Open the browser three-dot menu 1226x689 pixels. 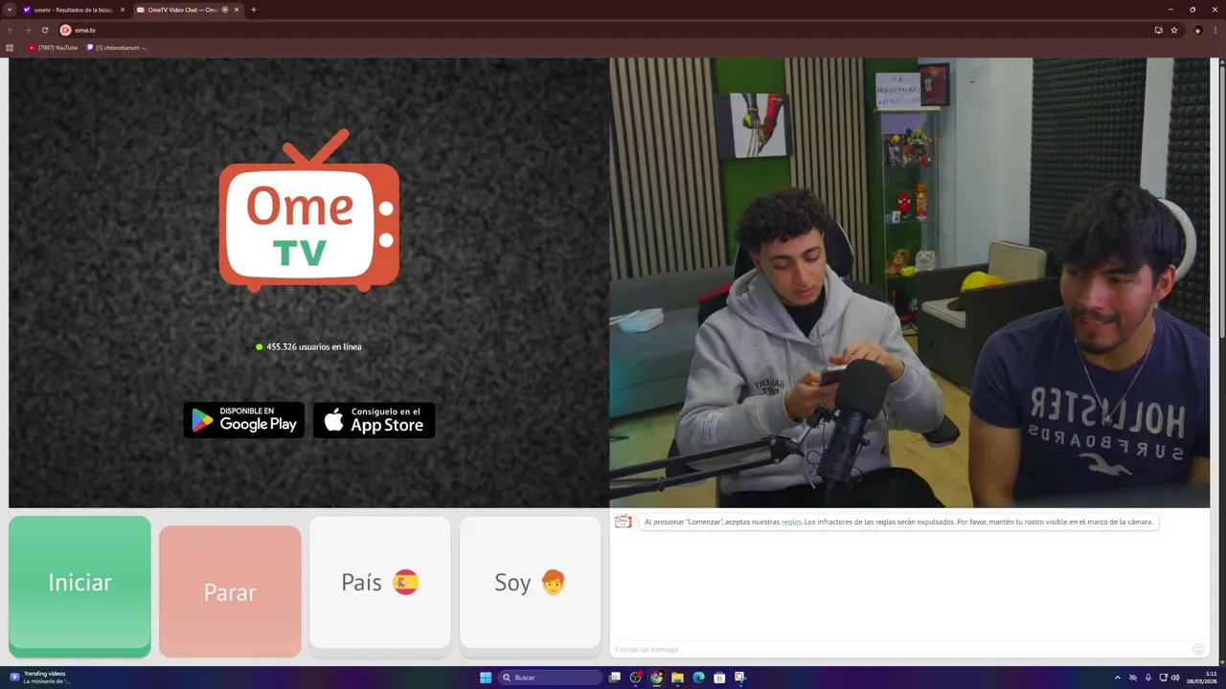click(x=1215, y=30)
